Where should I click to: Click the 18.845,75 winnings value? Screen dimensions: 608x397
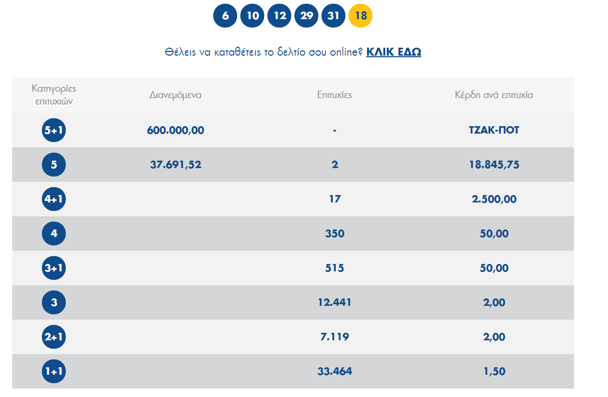pos(494,165)
